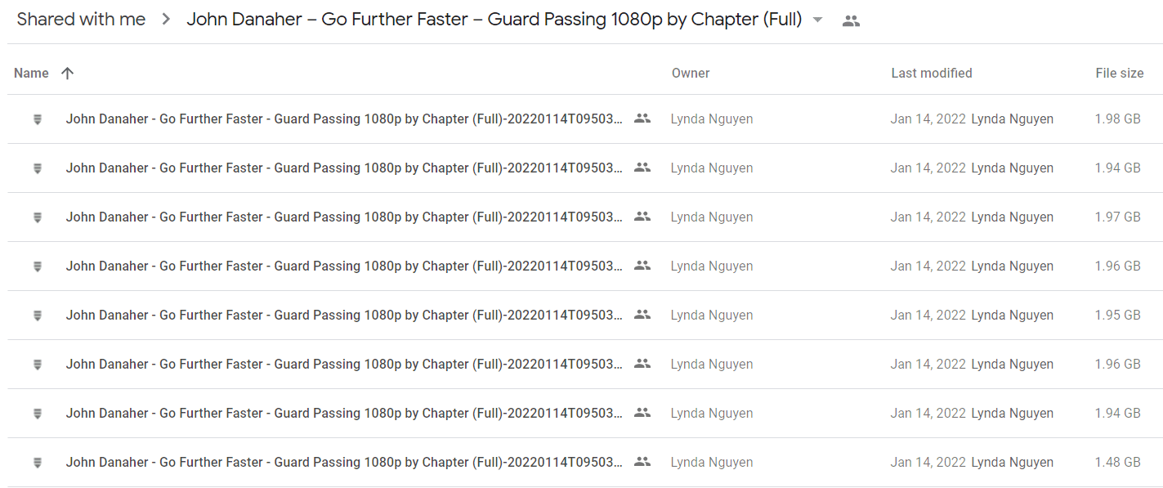
Task: Click the File size column header
Action: point(1120,73)
